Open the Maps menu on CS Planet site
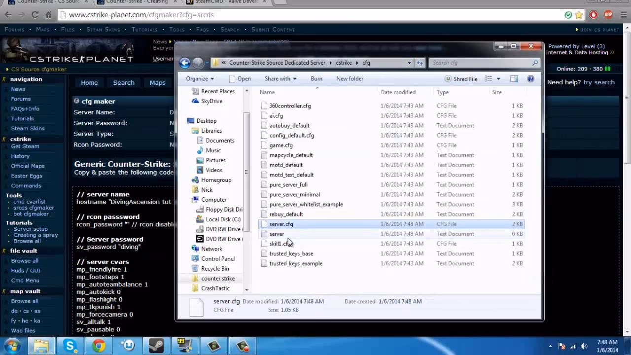Screen dimensions: 631x355 pos(43,30)
